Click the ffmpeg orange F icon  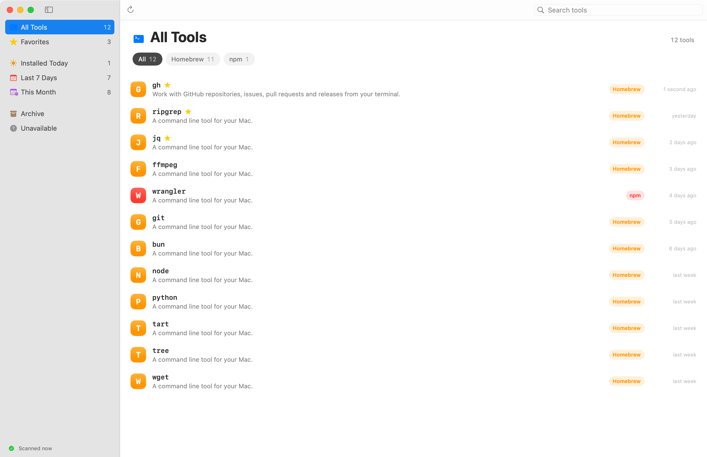tap(138, 169)
